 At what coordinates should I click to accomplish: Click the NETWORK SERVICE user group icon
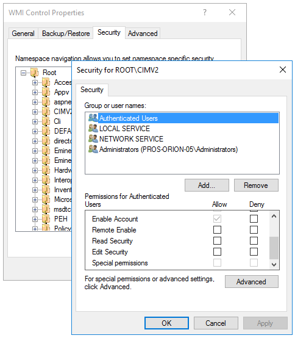[93, 138]
